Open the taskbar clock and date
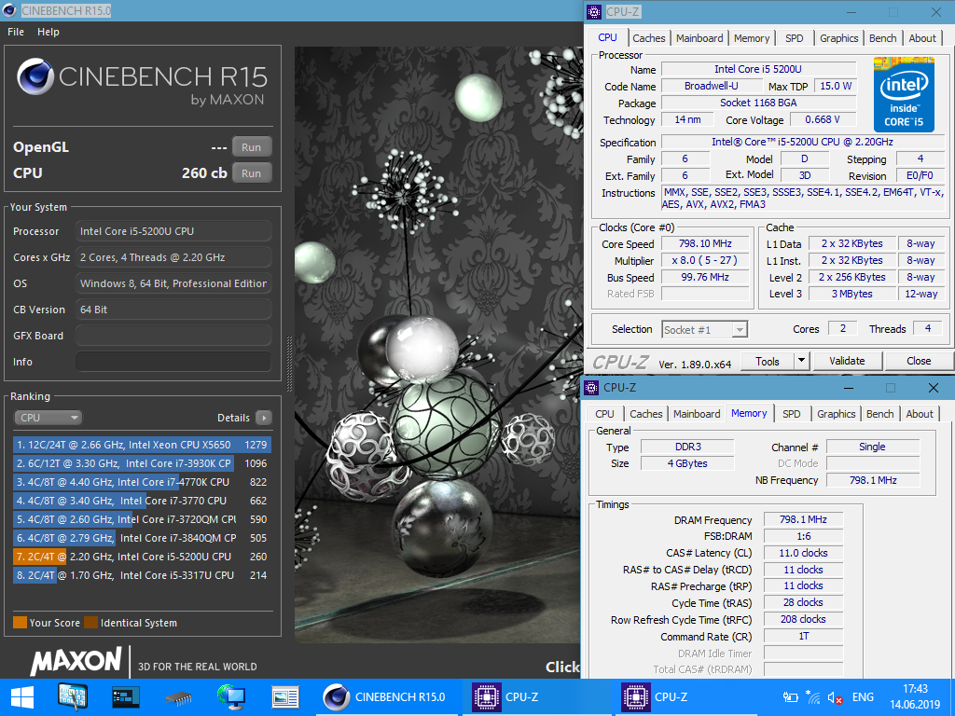 [915, 697]
